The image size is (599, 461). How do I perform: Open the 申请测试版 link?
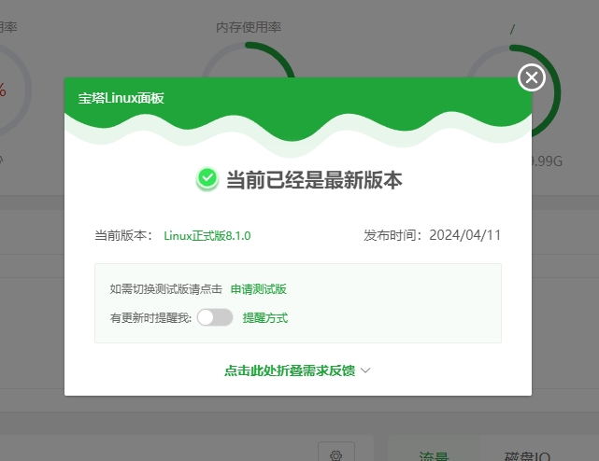259,289
